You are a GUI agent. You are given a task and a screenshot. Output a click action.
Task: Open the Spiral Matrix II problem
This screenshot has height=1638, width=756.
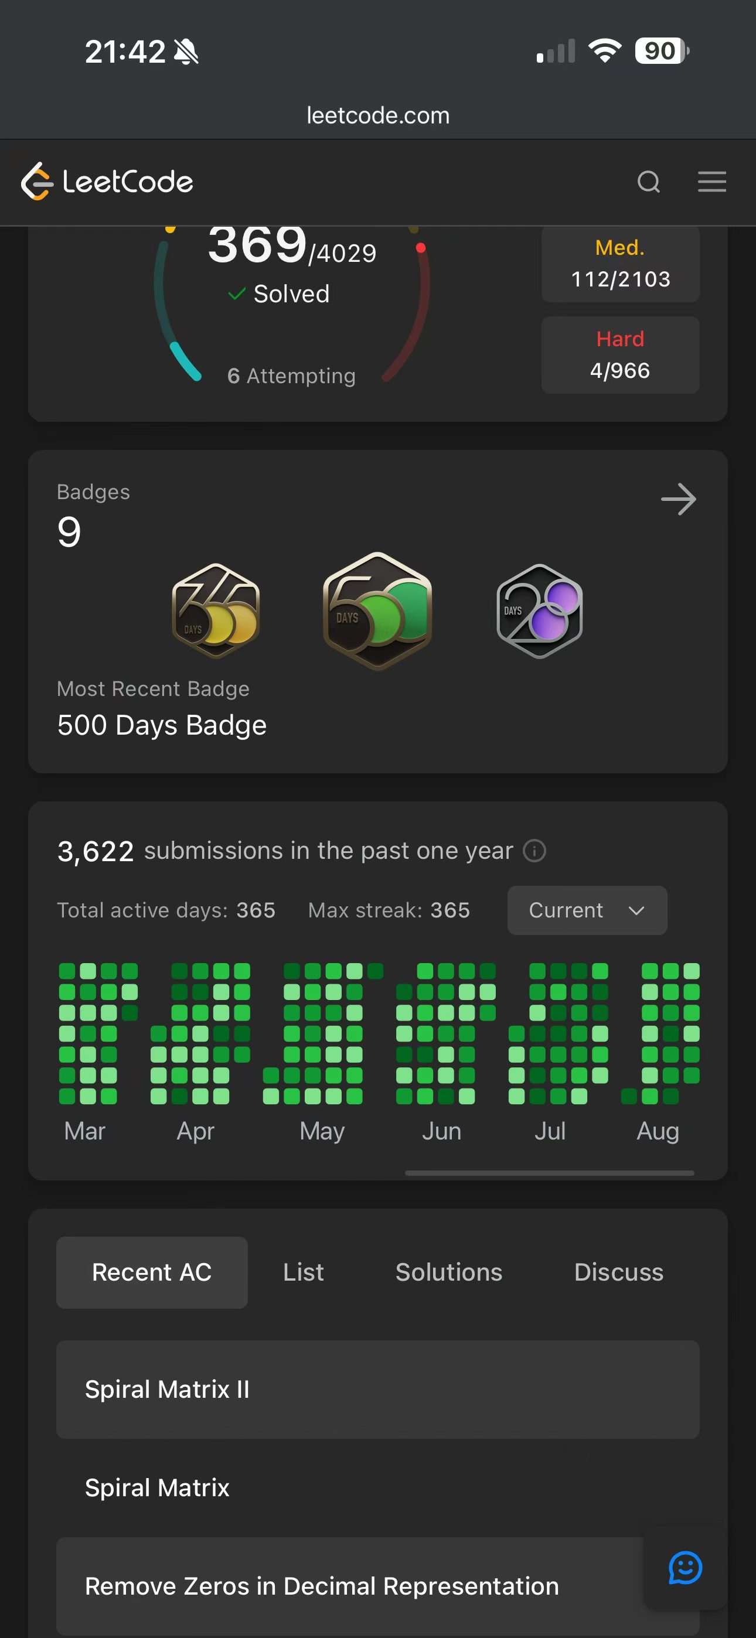pyautogui.click(x=377, y=1390)
